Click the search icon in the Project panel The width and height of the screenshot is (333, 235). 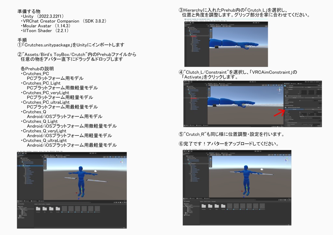click(x=91, y=202)
